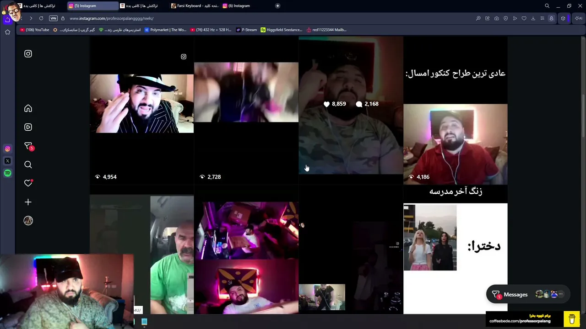This screenshot has width=586, height=329.
Task: Open reel with 4,186 views
Action: point(455,110)
